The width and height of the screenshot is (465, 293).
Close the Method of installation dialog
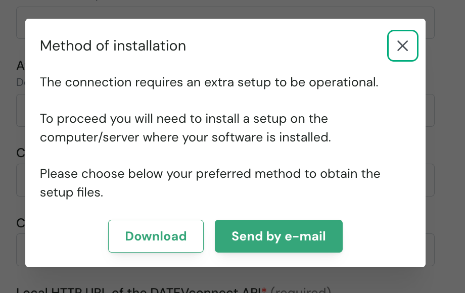(402, 46)
